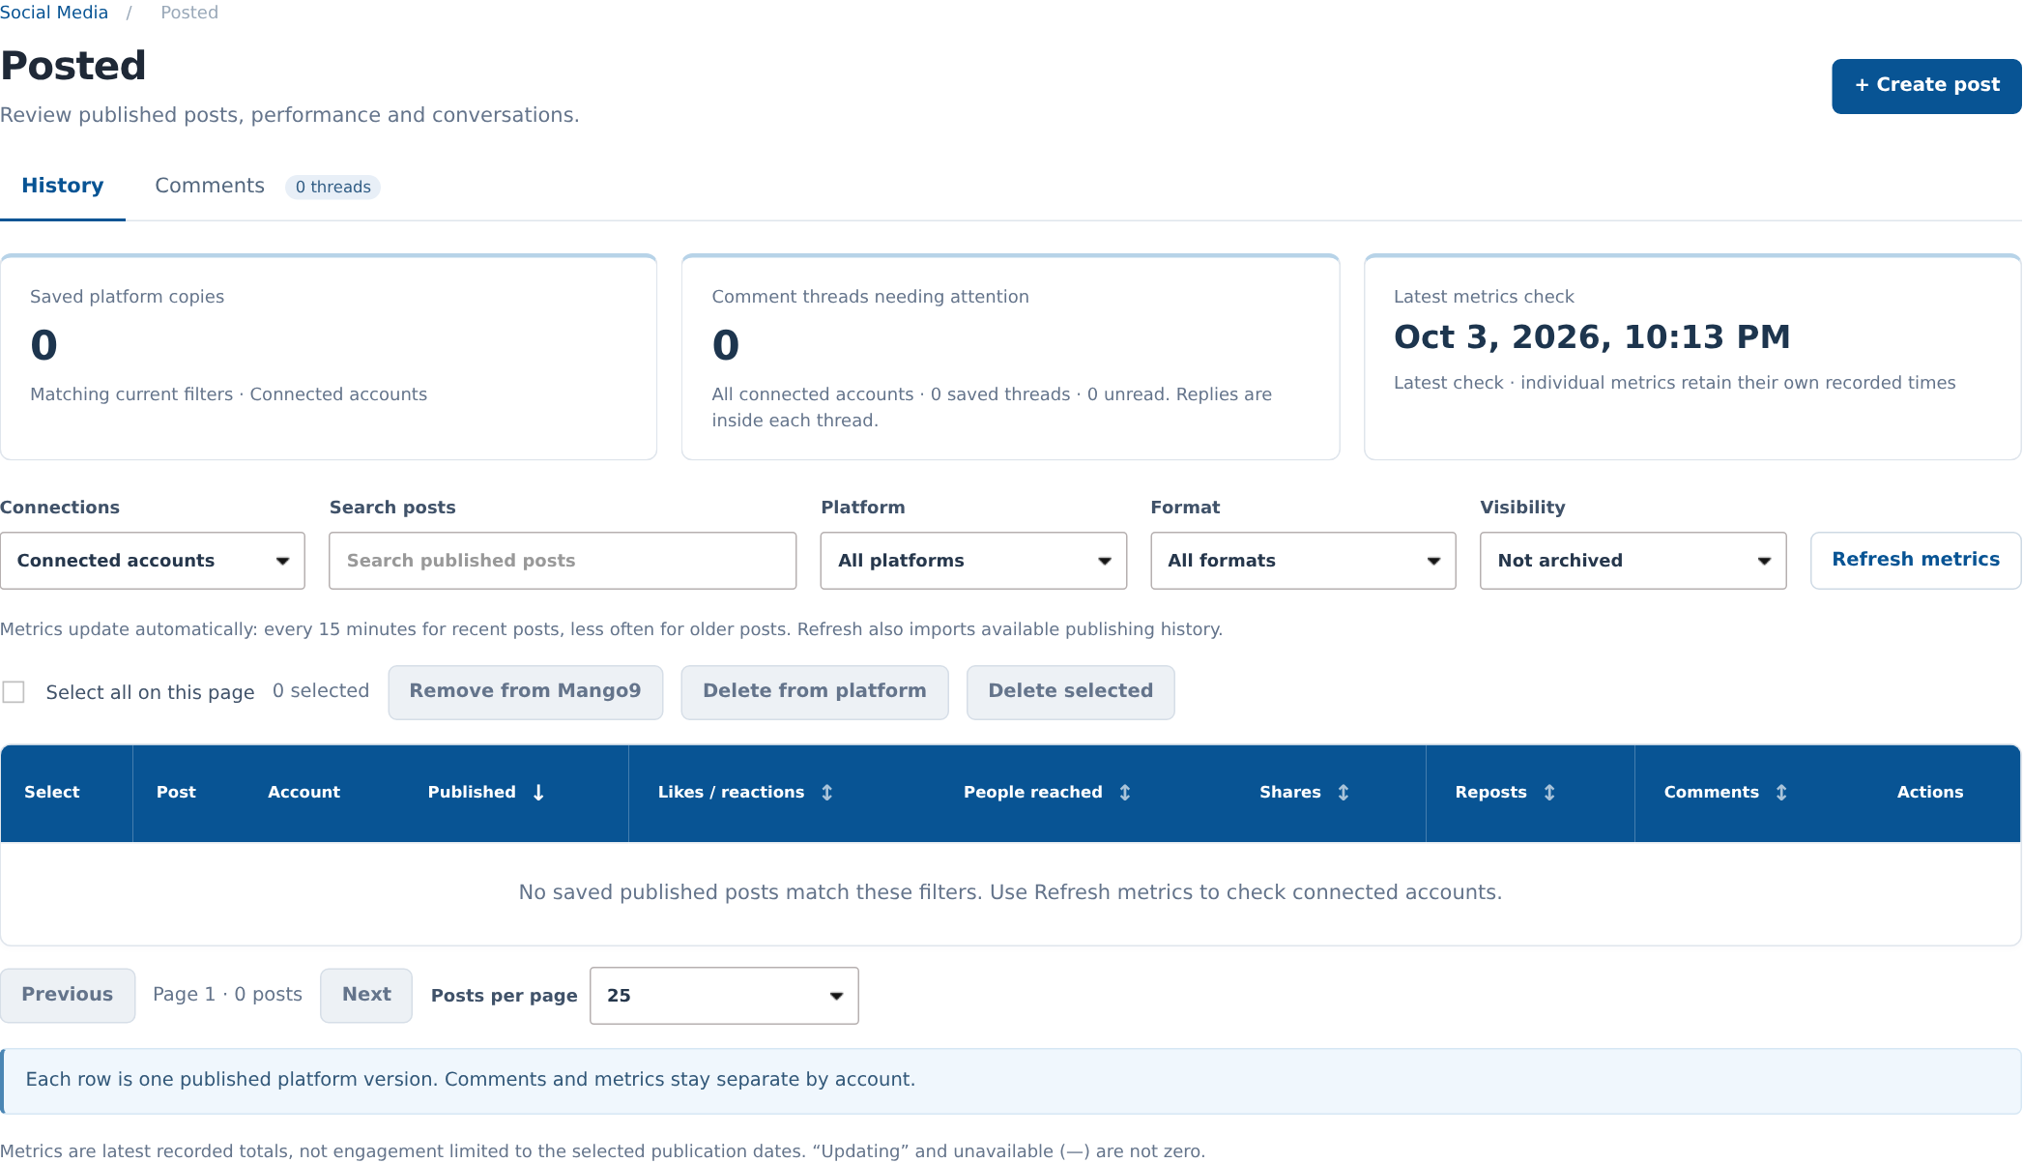2023x1163 pixels.
Task: Click the Select column header
Action: tap(52, 793)
